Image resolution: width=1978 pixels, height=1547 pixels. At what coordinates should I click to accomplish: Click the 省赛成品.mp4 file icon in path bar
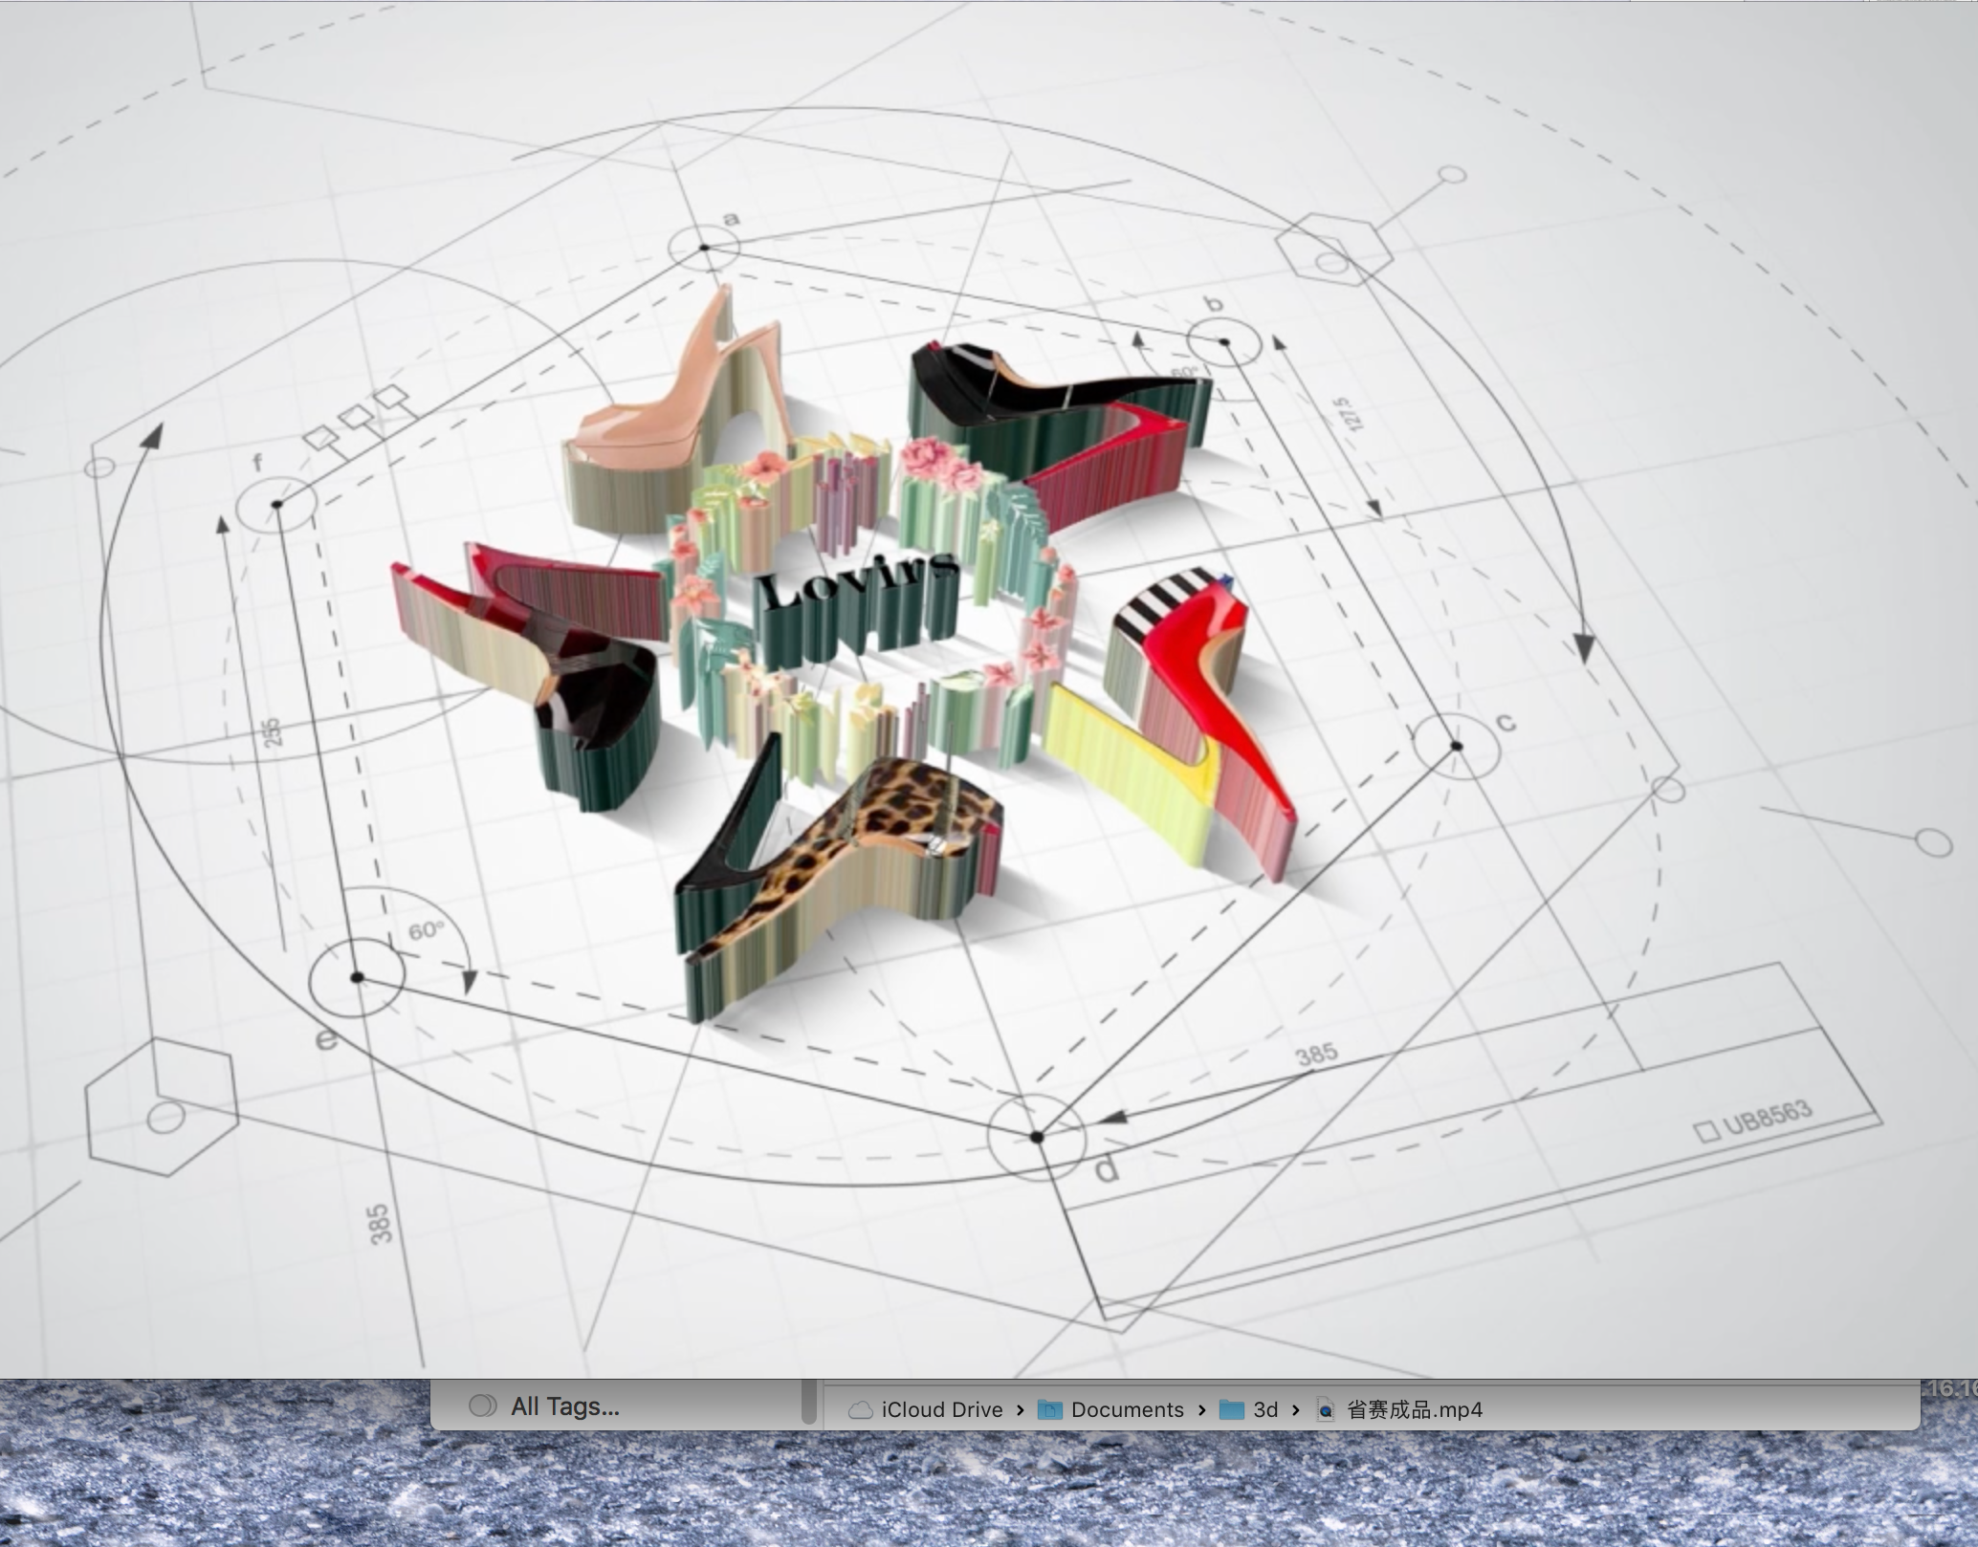coord(1325,1409)
